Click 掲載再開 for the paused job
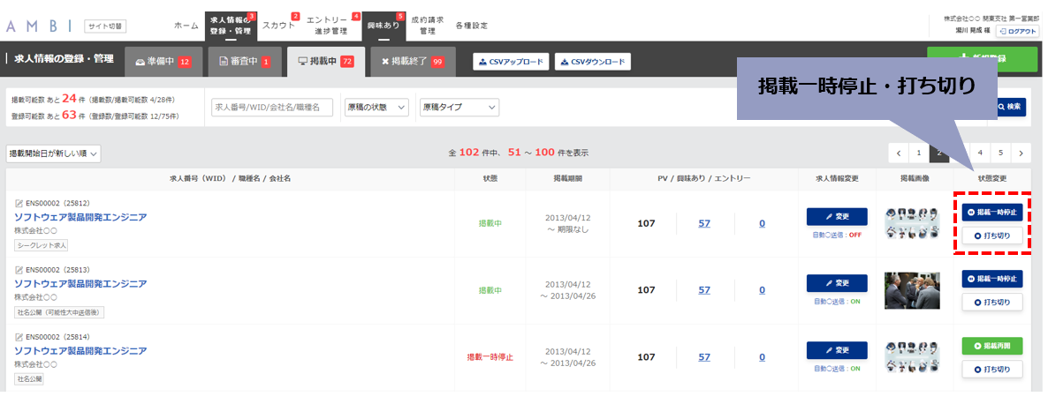This screenshot has height=404, width=1048. (x=991, y=346)
